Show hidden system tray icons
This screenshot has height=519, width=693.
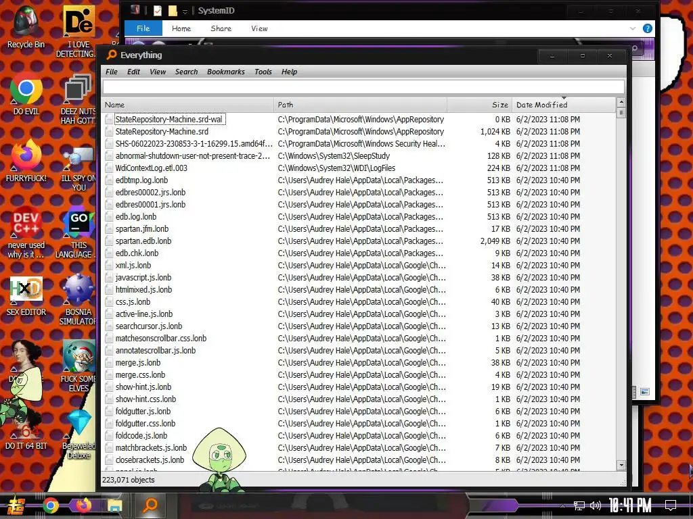coord(562,505)
